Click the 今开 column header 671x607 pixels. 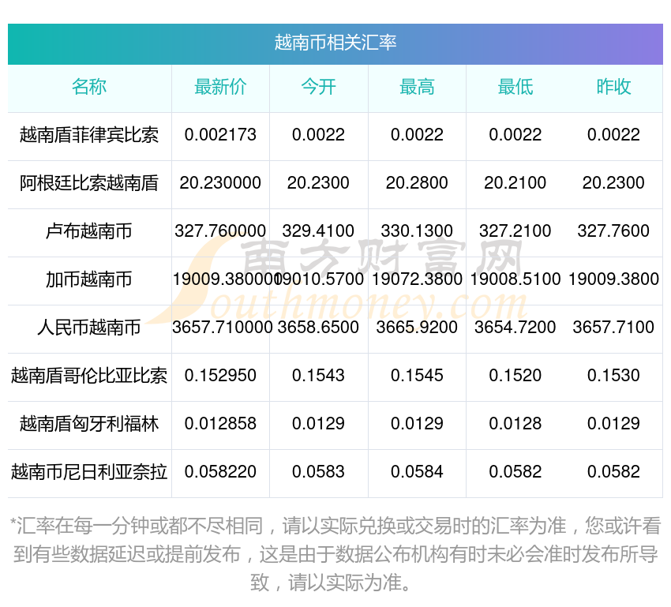(x=318, y=87)
